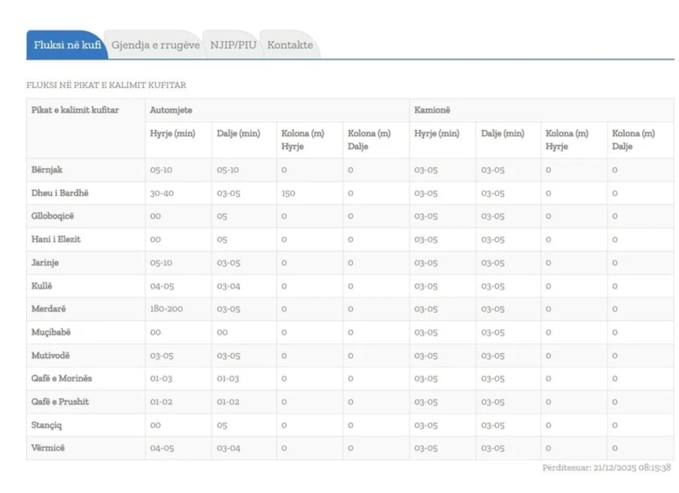Click the Përditësuar timestamp text

point(606,468)
